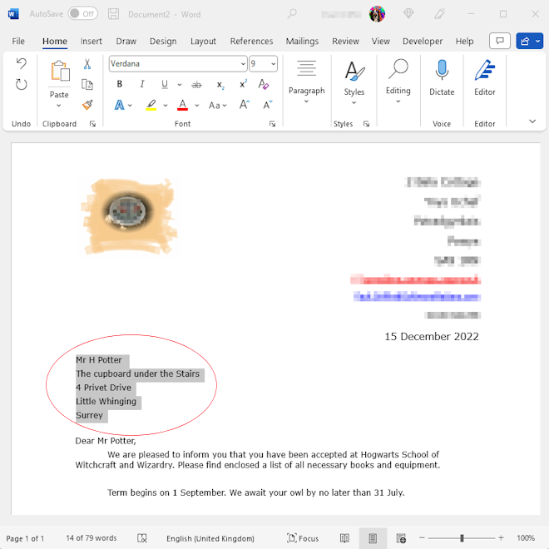Screen dimensions: 549x549
Task: Click zoom out minus button
Action: pyautogui.click(x=423, y=538)
